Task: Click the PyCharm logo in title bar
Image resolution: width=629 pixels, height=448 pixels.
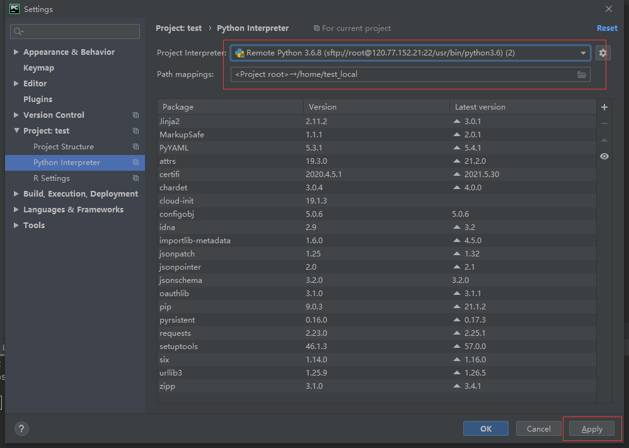Action: [14, 9]
